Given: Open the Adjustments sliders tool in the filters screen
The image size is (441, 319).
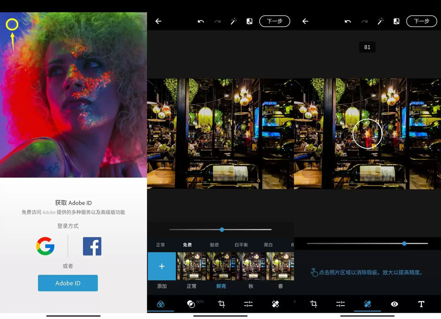Looking at the screenshot, I should click(248, 304).
